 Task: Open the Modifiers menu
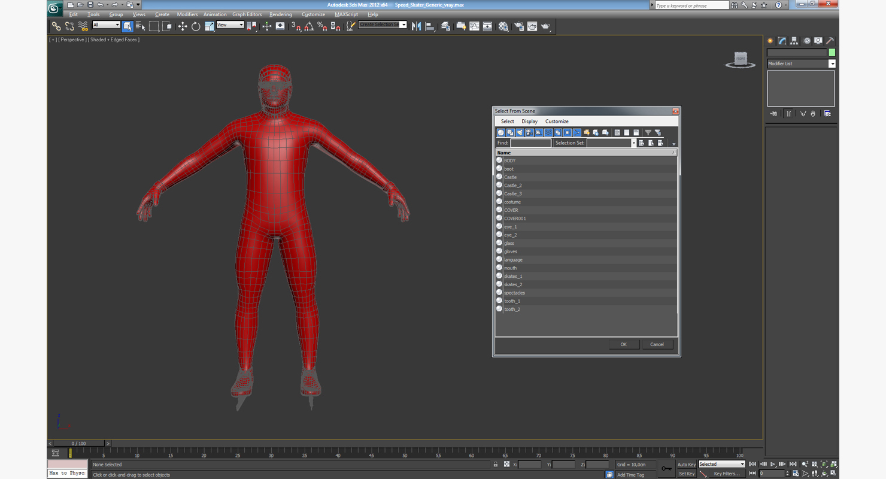coord(187,14)
